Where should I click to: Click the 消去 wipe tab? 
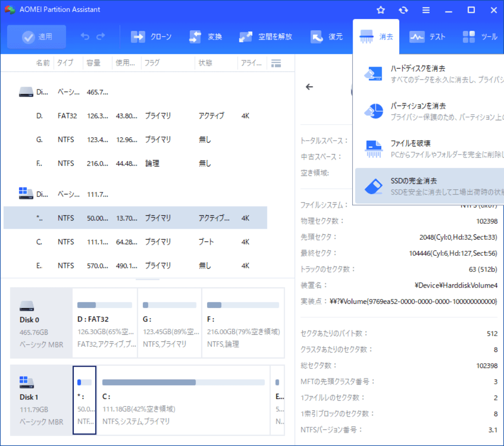click(x=376, y=37)
